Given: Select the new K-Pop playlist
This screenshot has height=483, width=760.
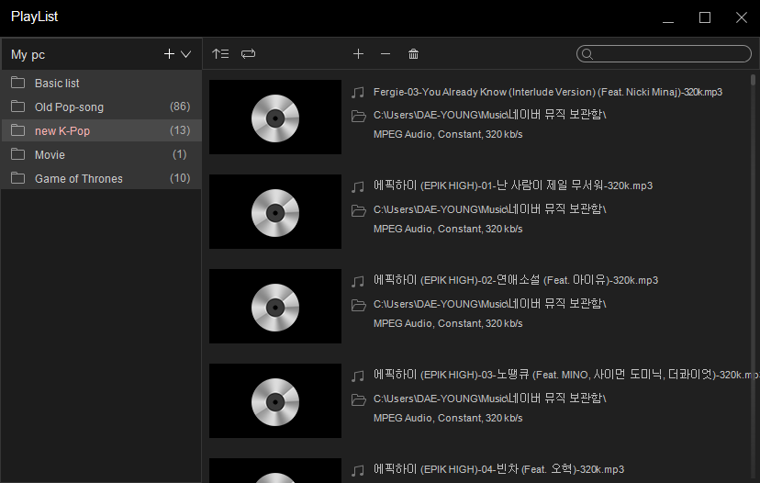Looking at the screenshot, I should coord(62,131).
